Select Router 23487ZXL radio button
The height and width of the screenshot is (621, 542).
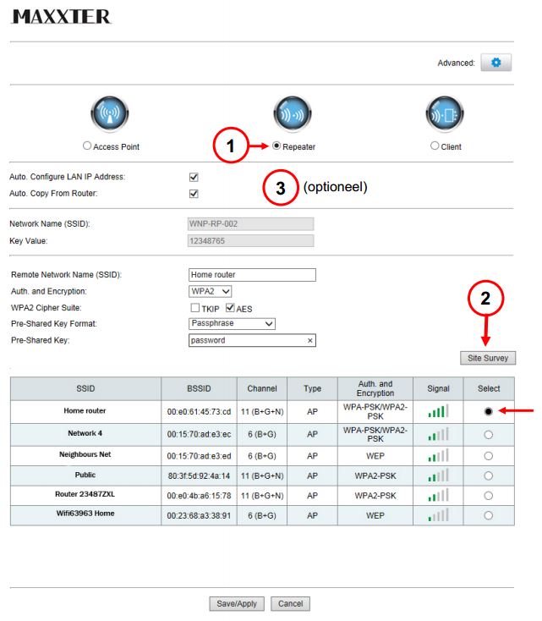coord(488,496)
